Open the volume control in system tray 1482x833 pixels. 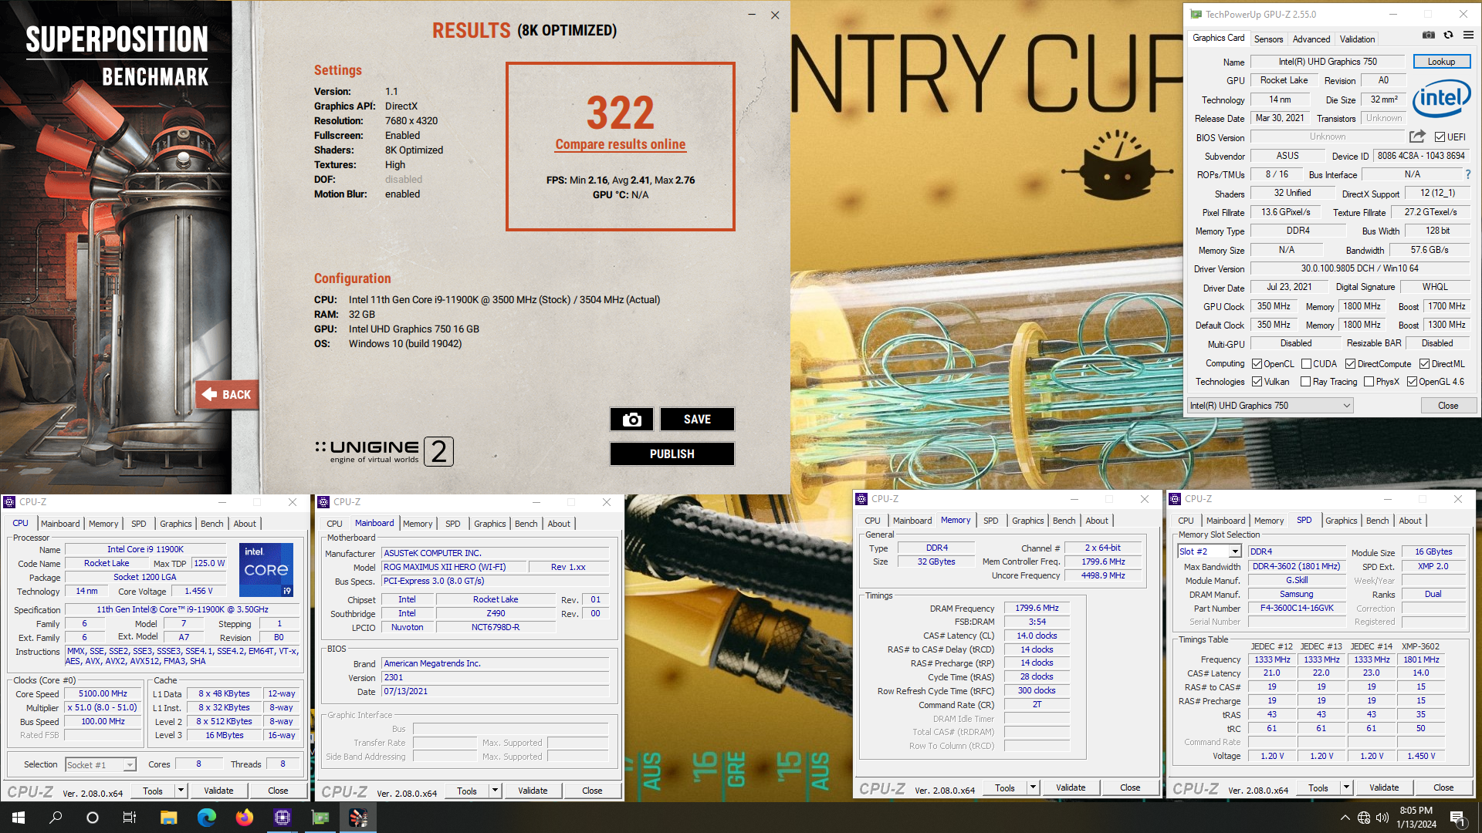(1382, 818)
